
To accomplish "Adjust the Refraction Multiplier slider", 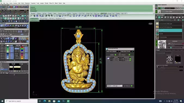I will [169, 67].
